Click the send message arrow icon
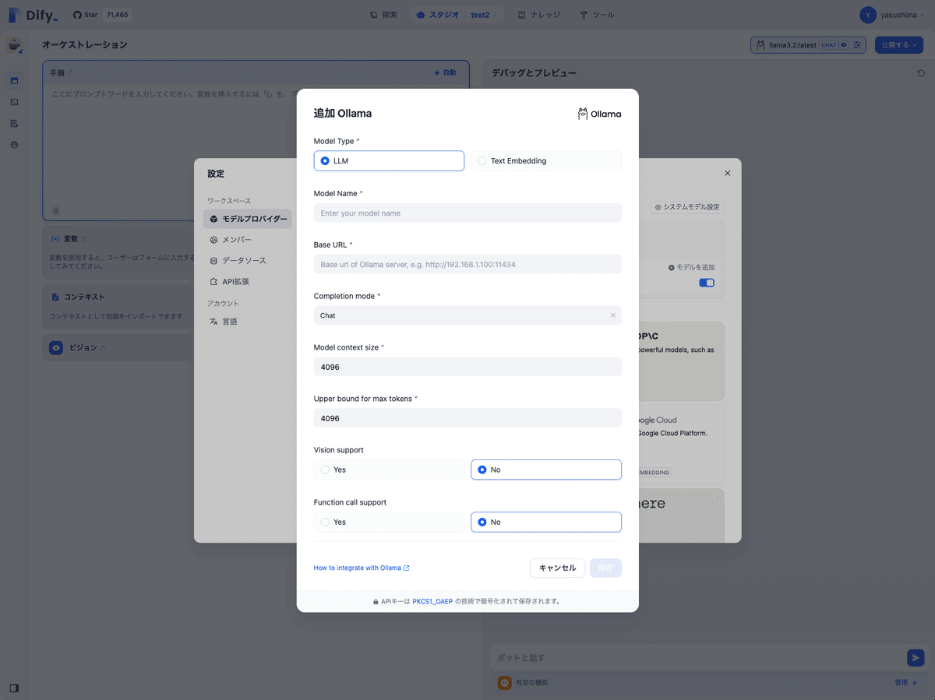The width and height of the screenshot is (935, 700). coord(916,658)
